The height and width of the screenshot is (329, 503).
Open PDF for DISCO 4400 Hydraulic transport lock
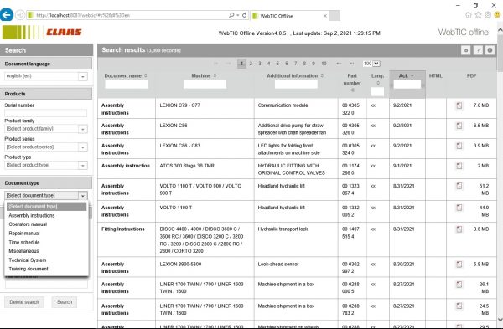[459, 229]
